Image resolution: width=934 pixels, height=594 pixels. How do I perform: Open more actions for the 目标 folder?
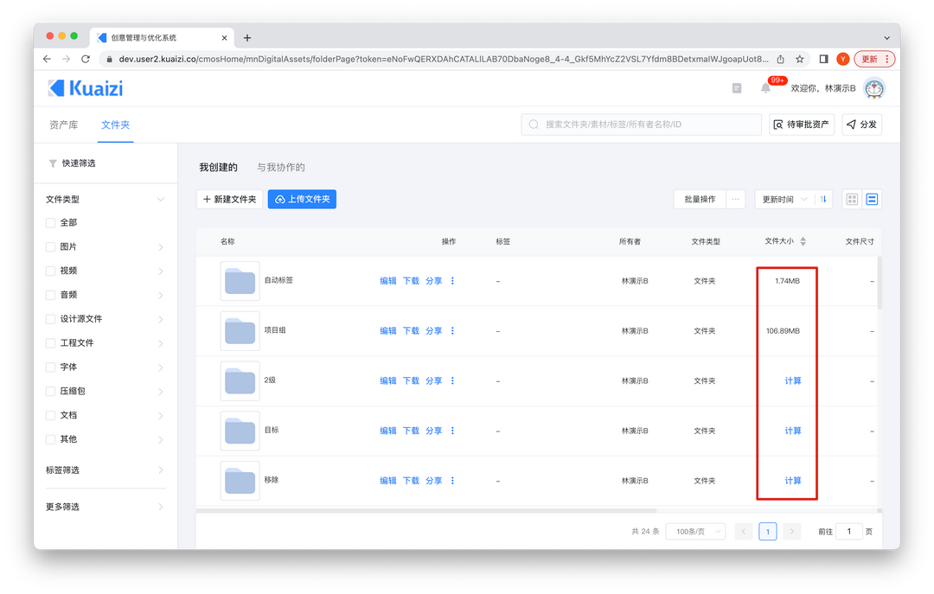coord(452,431)
